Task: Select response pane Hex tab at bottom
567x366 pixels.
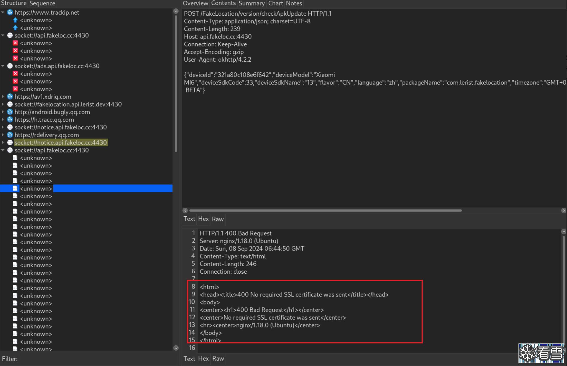Action: coord(203,359)
